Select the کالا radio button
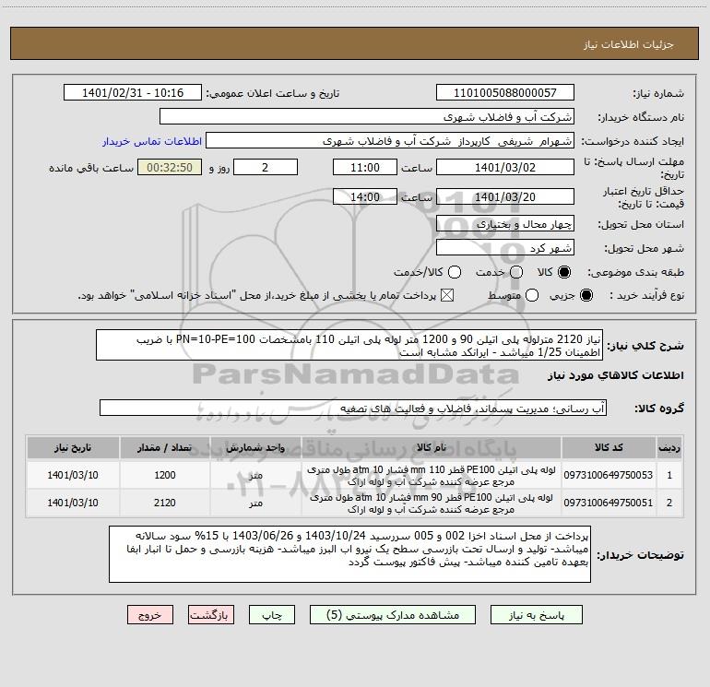This screenshot has width=710, height=687. pyautogui.click(x=564, y=272)
